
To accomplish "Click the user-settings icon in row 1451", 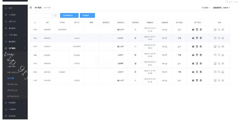I will pos(219,30).
